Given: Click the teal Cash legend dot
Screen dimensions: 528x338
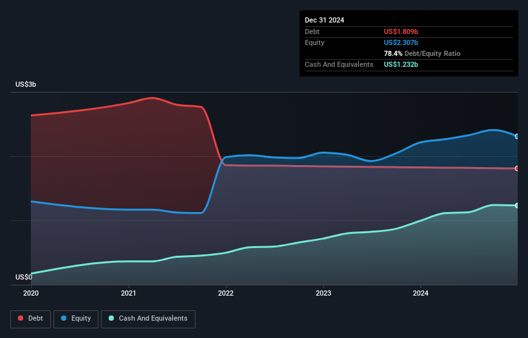Looking at the screenshot, I should point(111,318).
